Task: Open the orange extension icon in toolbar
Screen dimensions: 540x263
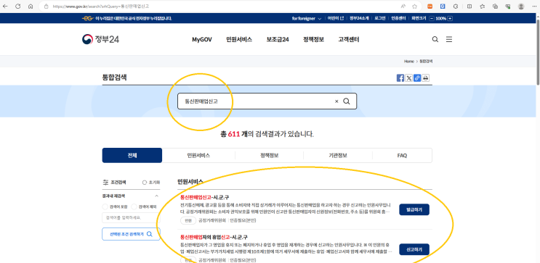Action: (x=430, y=7)
